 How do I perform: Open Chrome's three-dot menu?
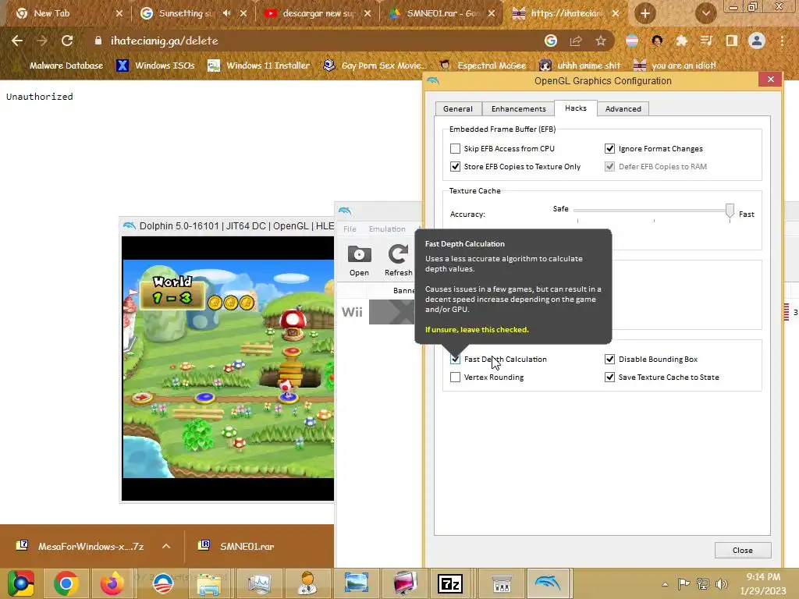click(782, 41)
